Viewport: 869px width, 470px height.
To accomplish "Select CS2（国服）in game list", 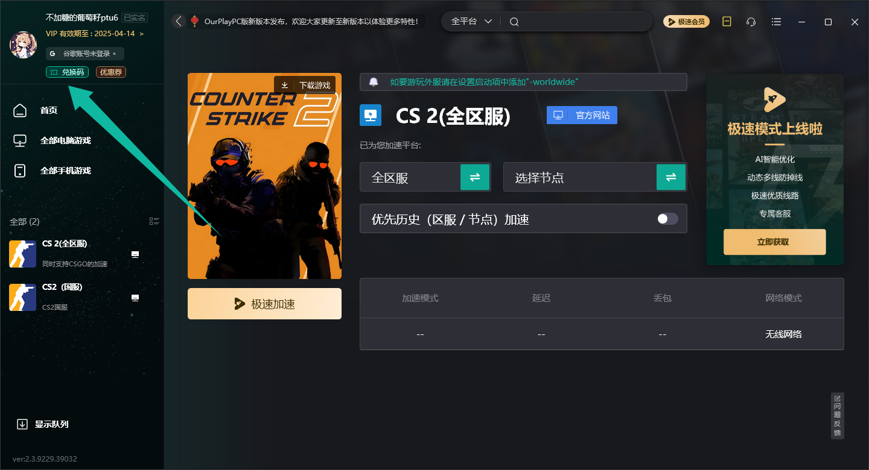I will (82, 297).
